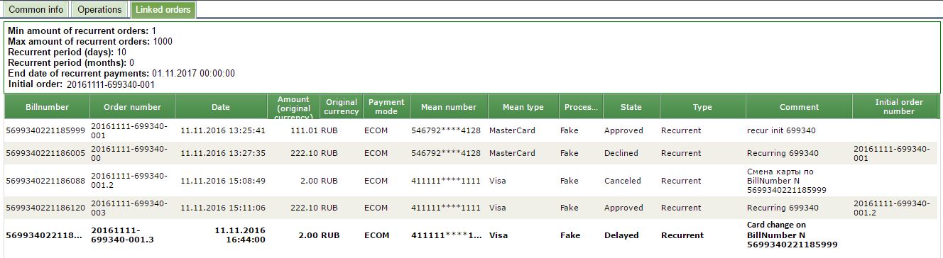This screenshot has height=258, width=943.
Task: Select the Declined order row 5699340221186005
Action: point(471,153)
